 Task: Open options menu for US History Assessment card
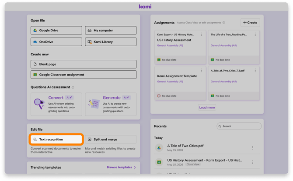coord(202,34)
